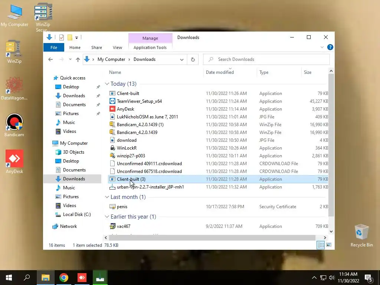Click the Explorer Help question mark icon

(x=330, y=47)
